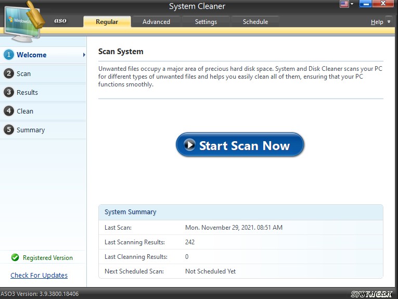Screen dimensions: 398x299
Task: Expand the arrow next to Welcome step
Action: pos(84,55)
